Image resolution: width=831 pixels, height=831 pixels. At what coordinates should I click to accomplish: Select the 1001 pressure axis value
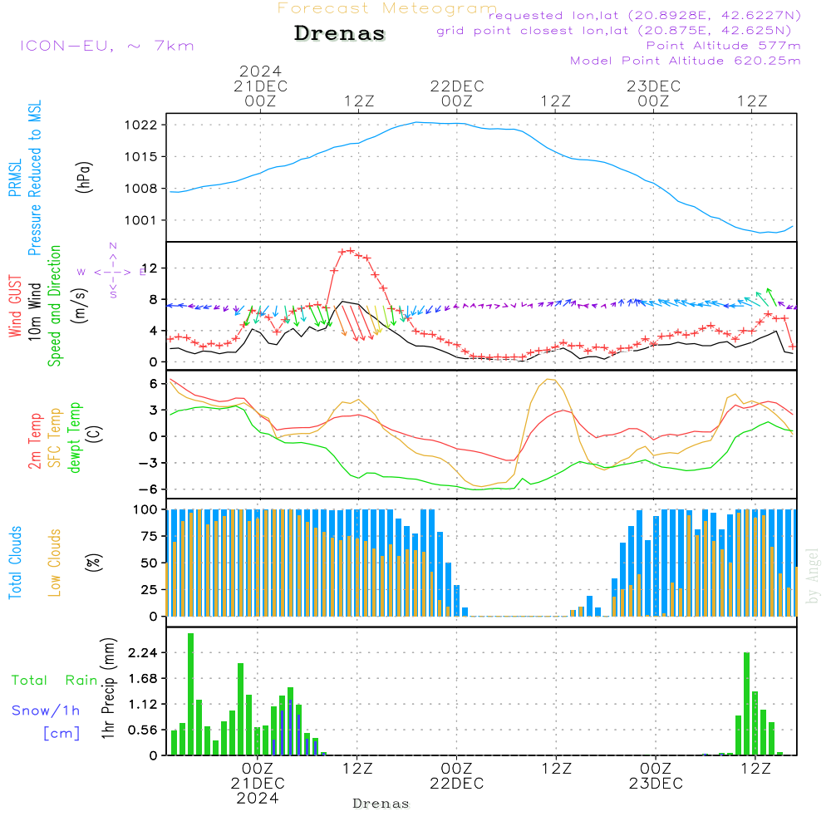(141, 220)
